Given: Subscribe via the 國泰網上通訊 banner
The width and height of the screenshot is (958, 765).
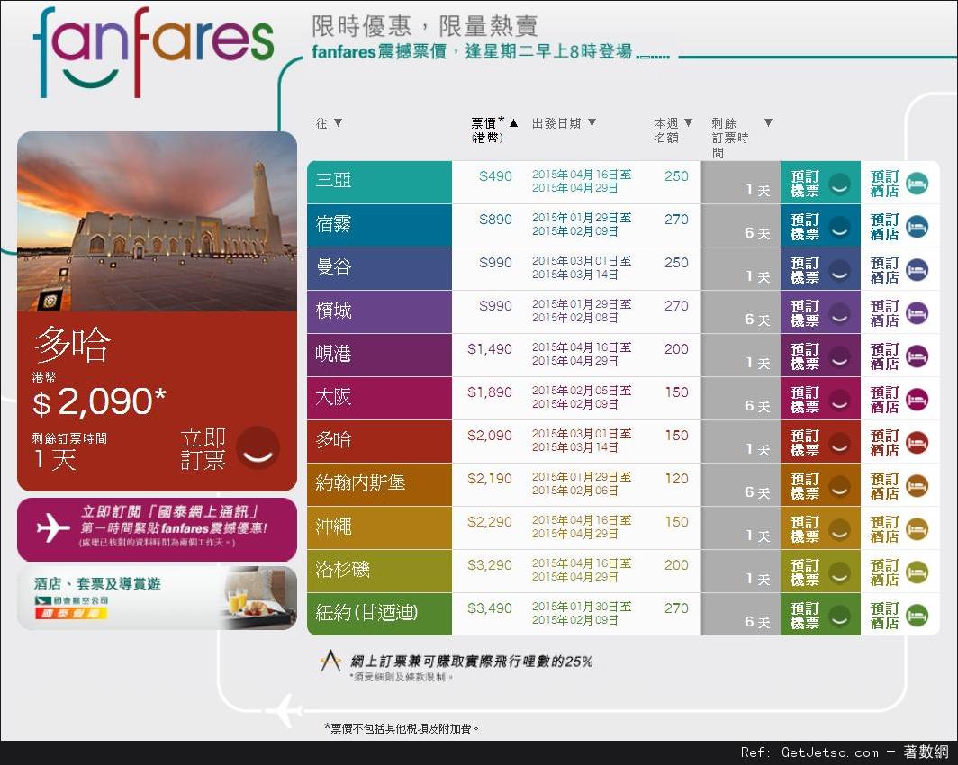Looking at the screenshot, I should coord(157,529).
